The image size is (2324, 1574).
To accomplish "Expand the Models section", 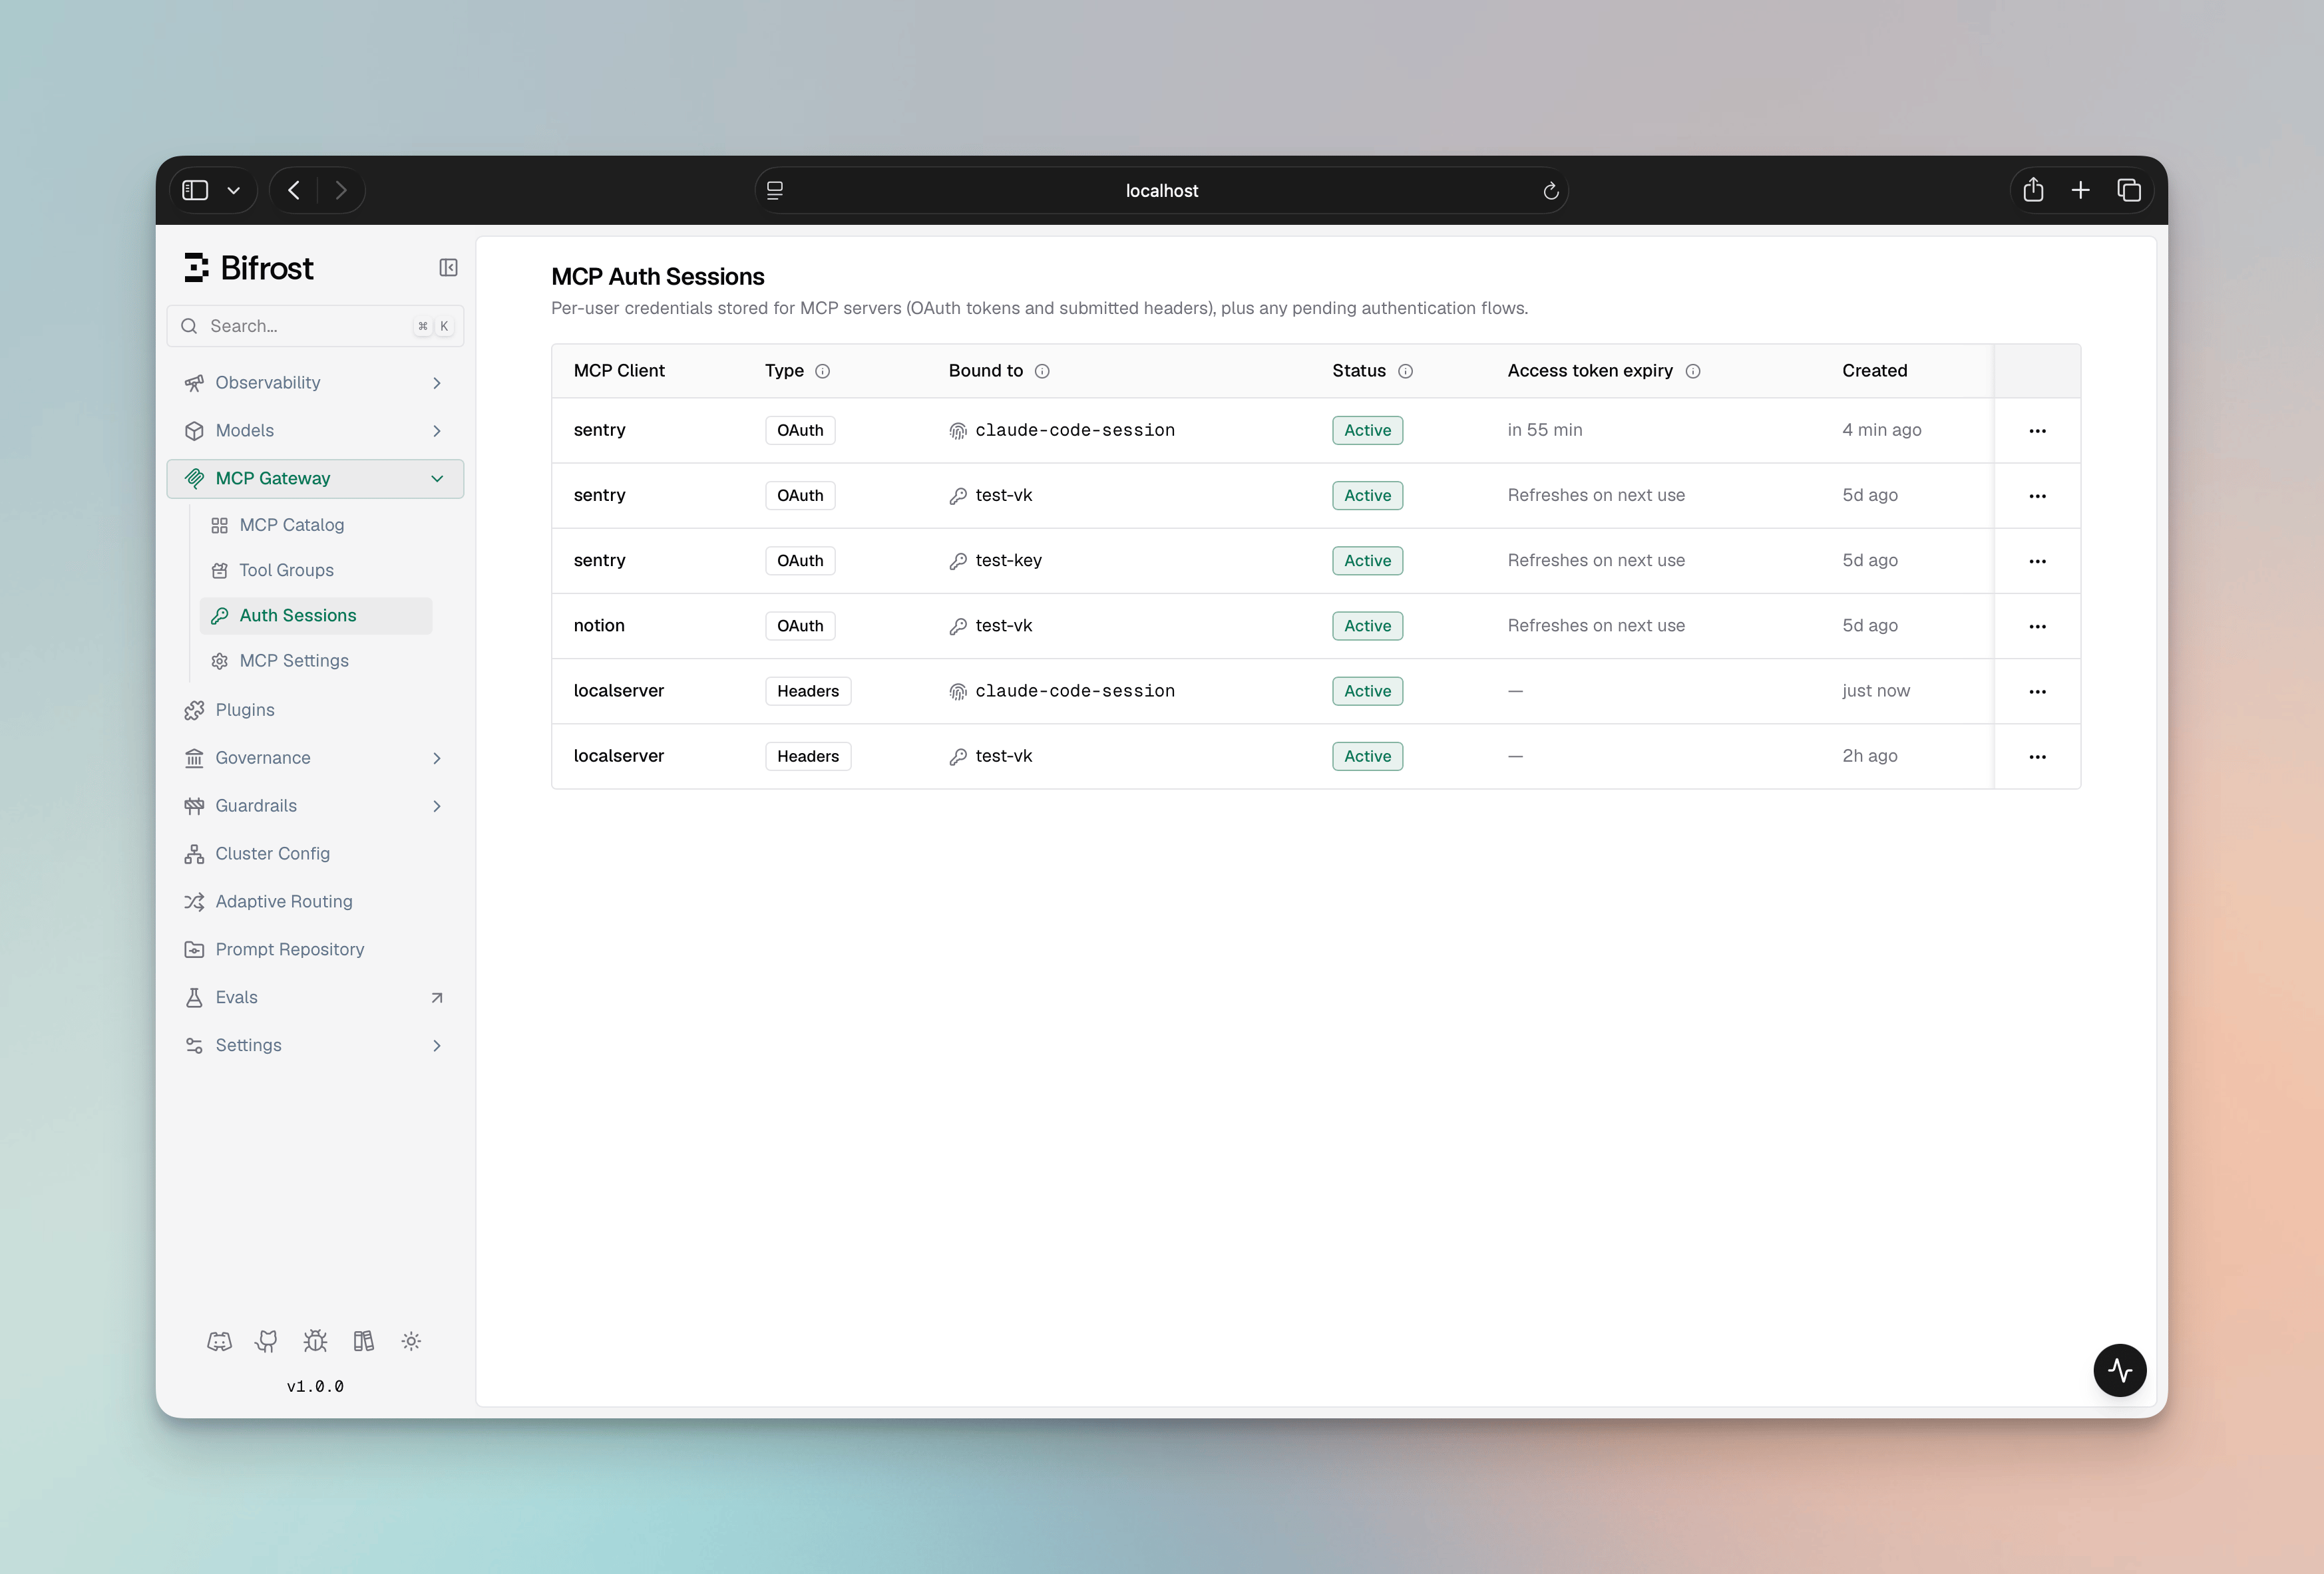I will [315, 430].
